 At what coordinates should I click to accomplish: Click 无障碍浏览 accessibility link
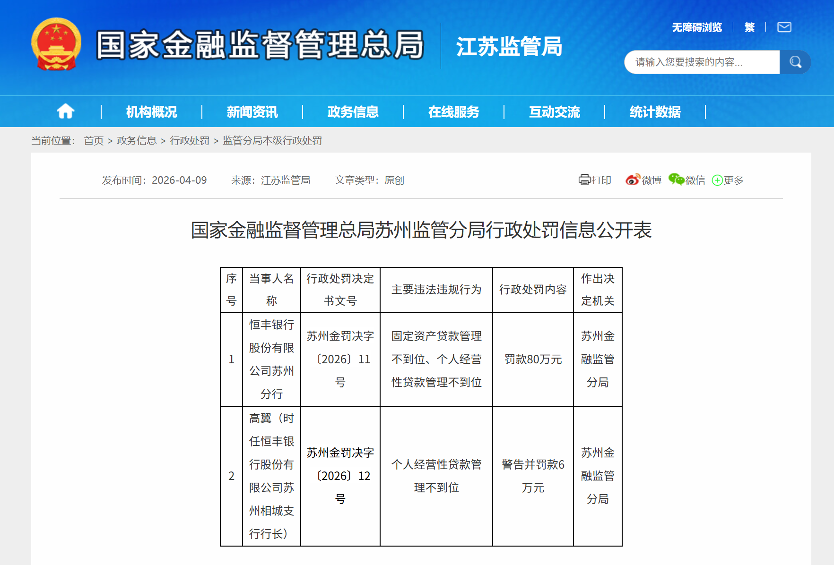click(x=696, y=27)
